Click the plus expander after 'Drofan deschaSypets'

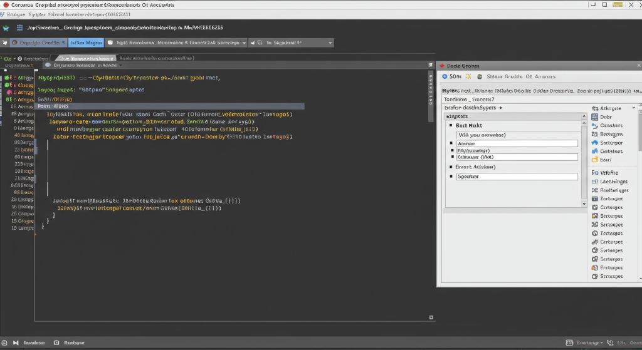[501, 108]
